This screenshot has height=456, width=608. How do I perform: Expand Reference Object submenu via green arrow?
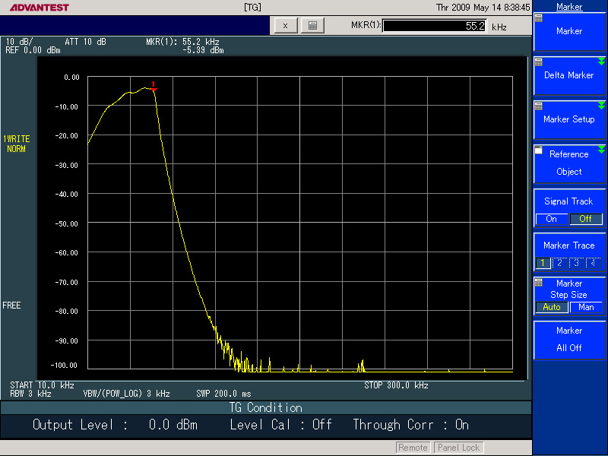(x=601, y=150)
